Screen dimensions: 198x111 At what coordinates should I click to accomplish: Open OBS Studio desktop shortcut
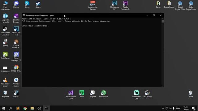coord(147,94)
